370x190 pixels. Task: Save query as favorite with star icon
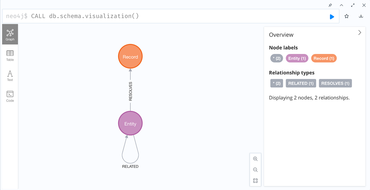(x=346, y=16)
